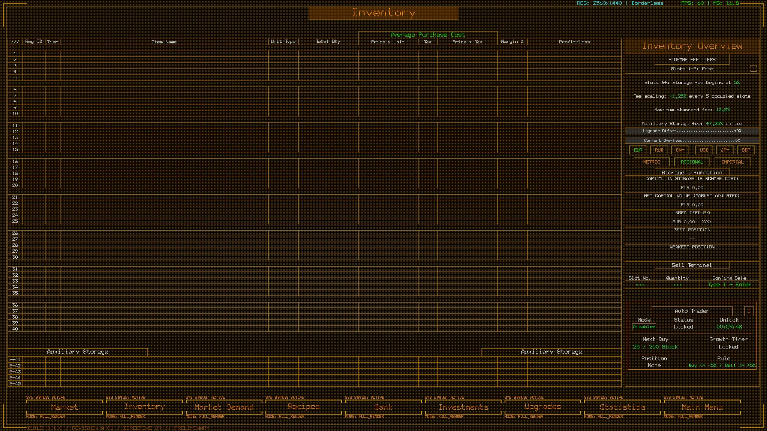Open the Auto Trader info icon
Viewport: 767px width, 431px height.
(x=748, y=311)
